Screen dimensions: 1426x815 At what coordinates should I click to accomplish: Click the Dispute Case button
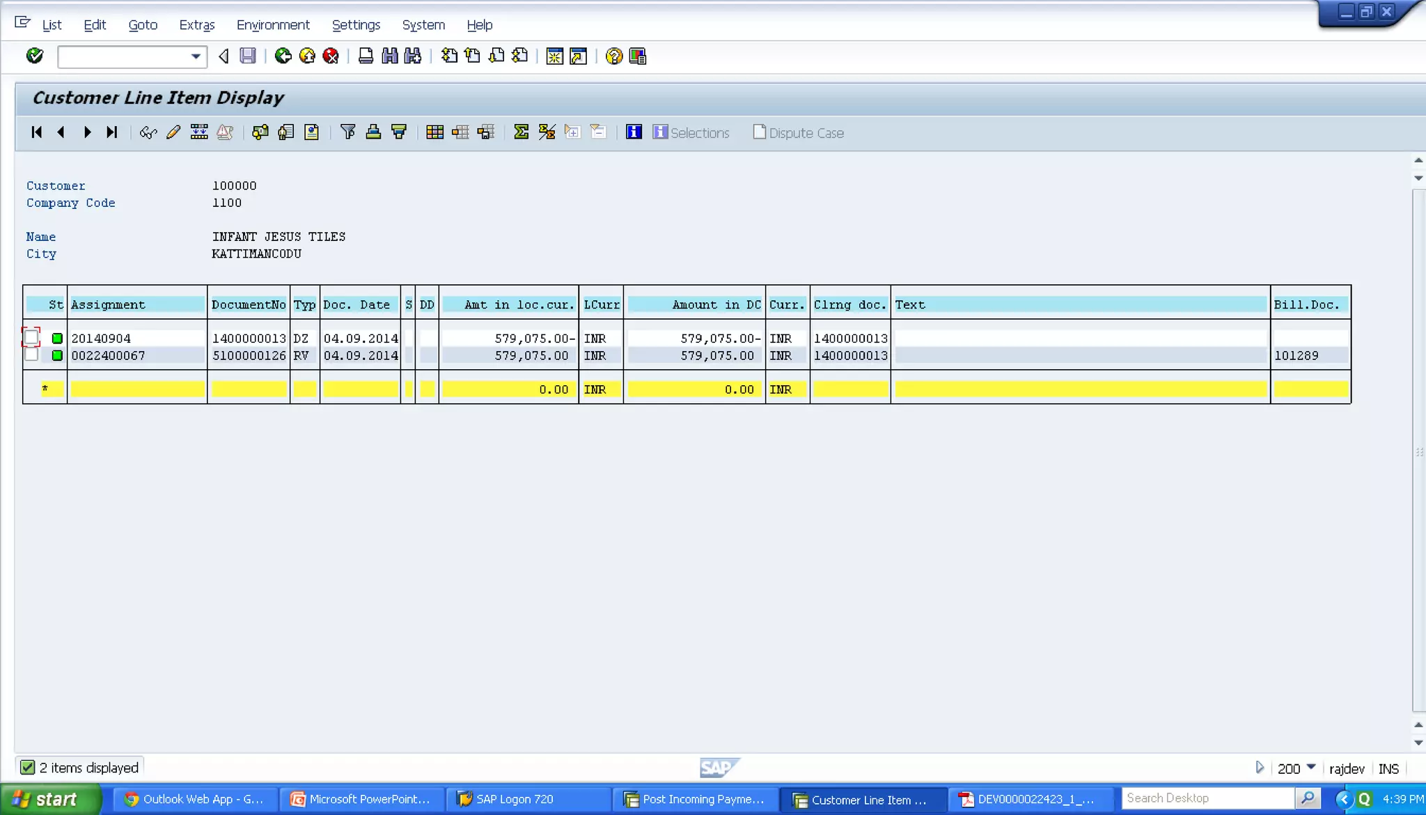pyautogui.click(x=799, y=132)
